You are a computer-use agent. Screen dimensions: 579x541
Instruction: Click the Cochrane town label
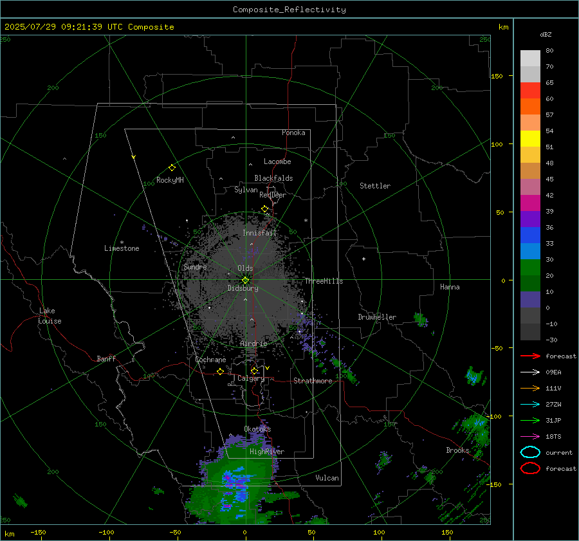click(x=210, y=360)
